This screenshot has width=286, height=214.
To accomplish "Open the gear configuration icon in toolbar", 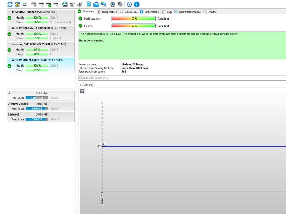I will pos(112,4).
